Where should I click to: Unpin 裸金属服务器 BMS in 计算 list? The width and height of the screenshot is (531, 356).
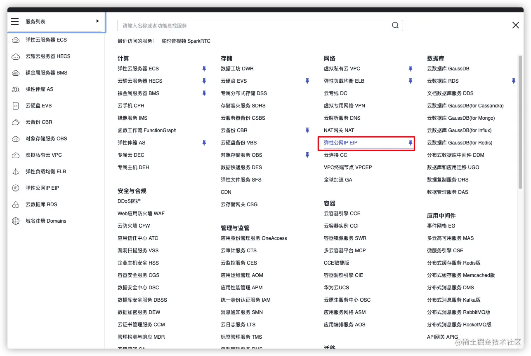point(204,93)
